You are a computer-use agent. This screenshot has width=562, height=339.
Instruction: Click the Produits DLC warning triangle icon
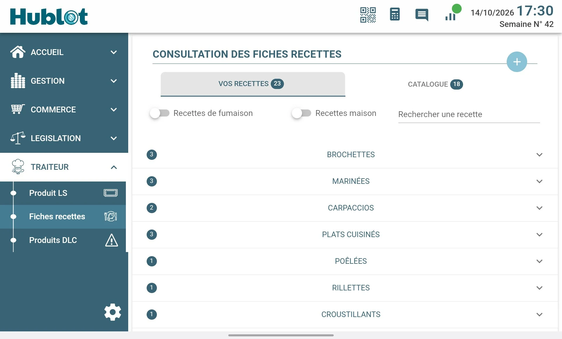tap(112, 240)
